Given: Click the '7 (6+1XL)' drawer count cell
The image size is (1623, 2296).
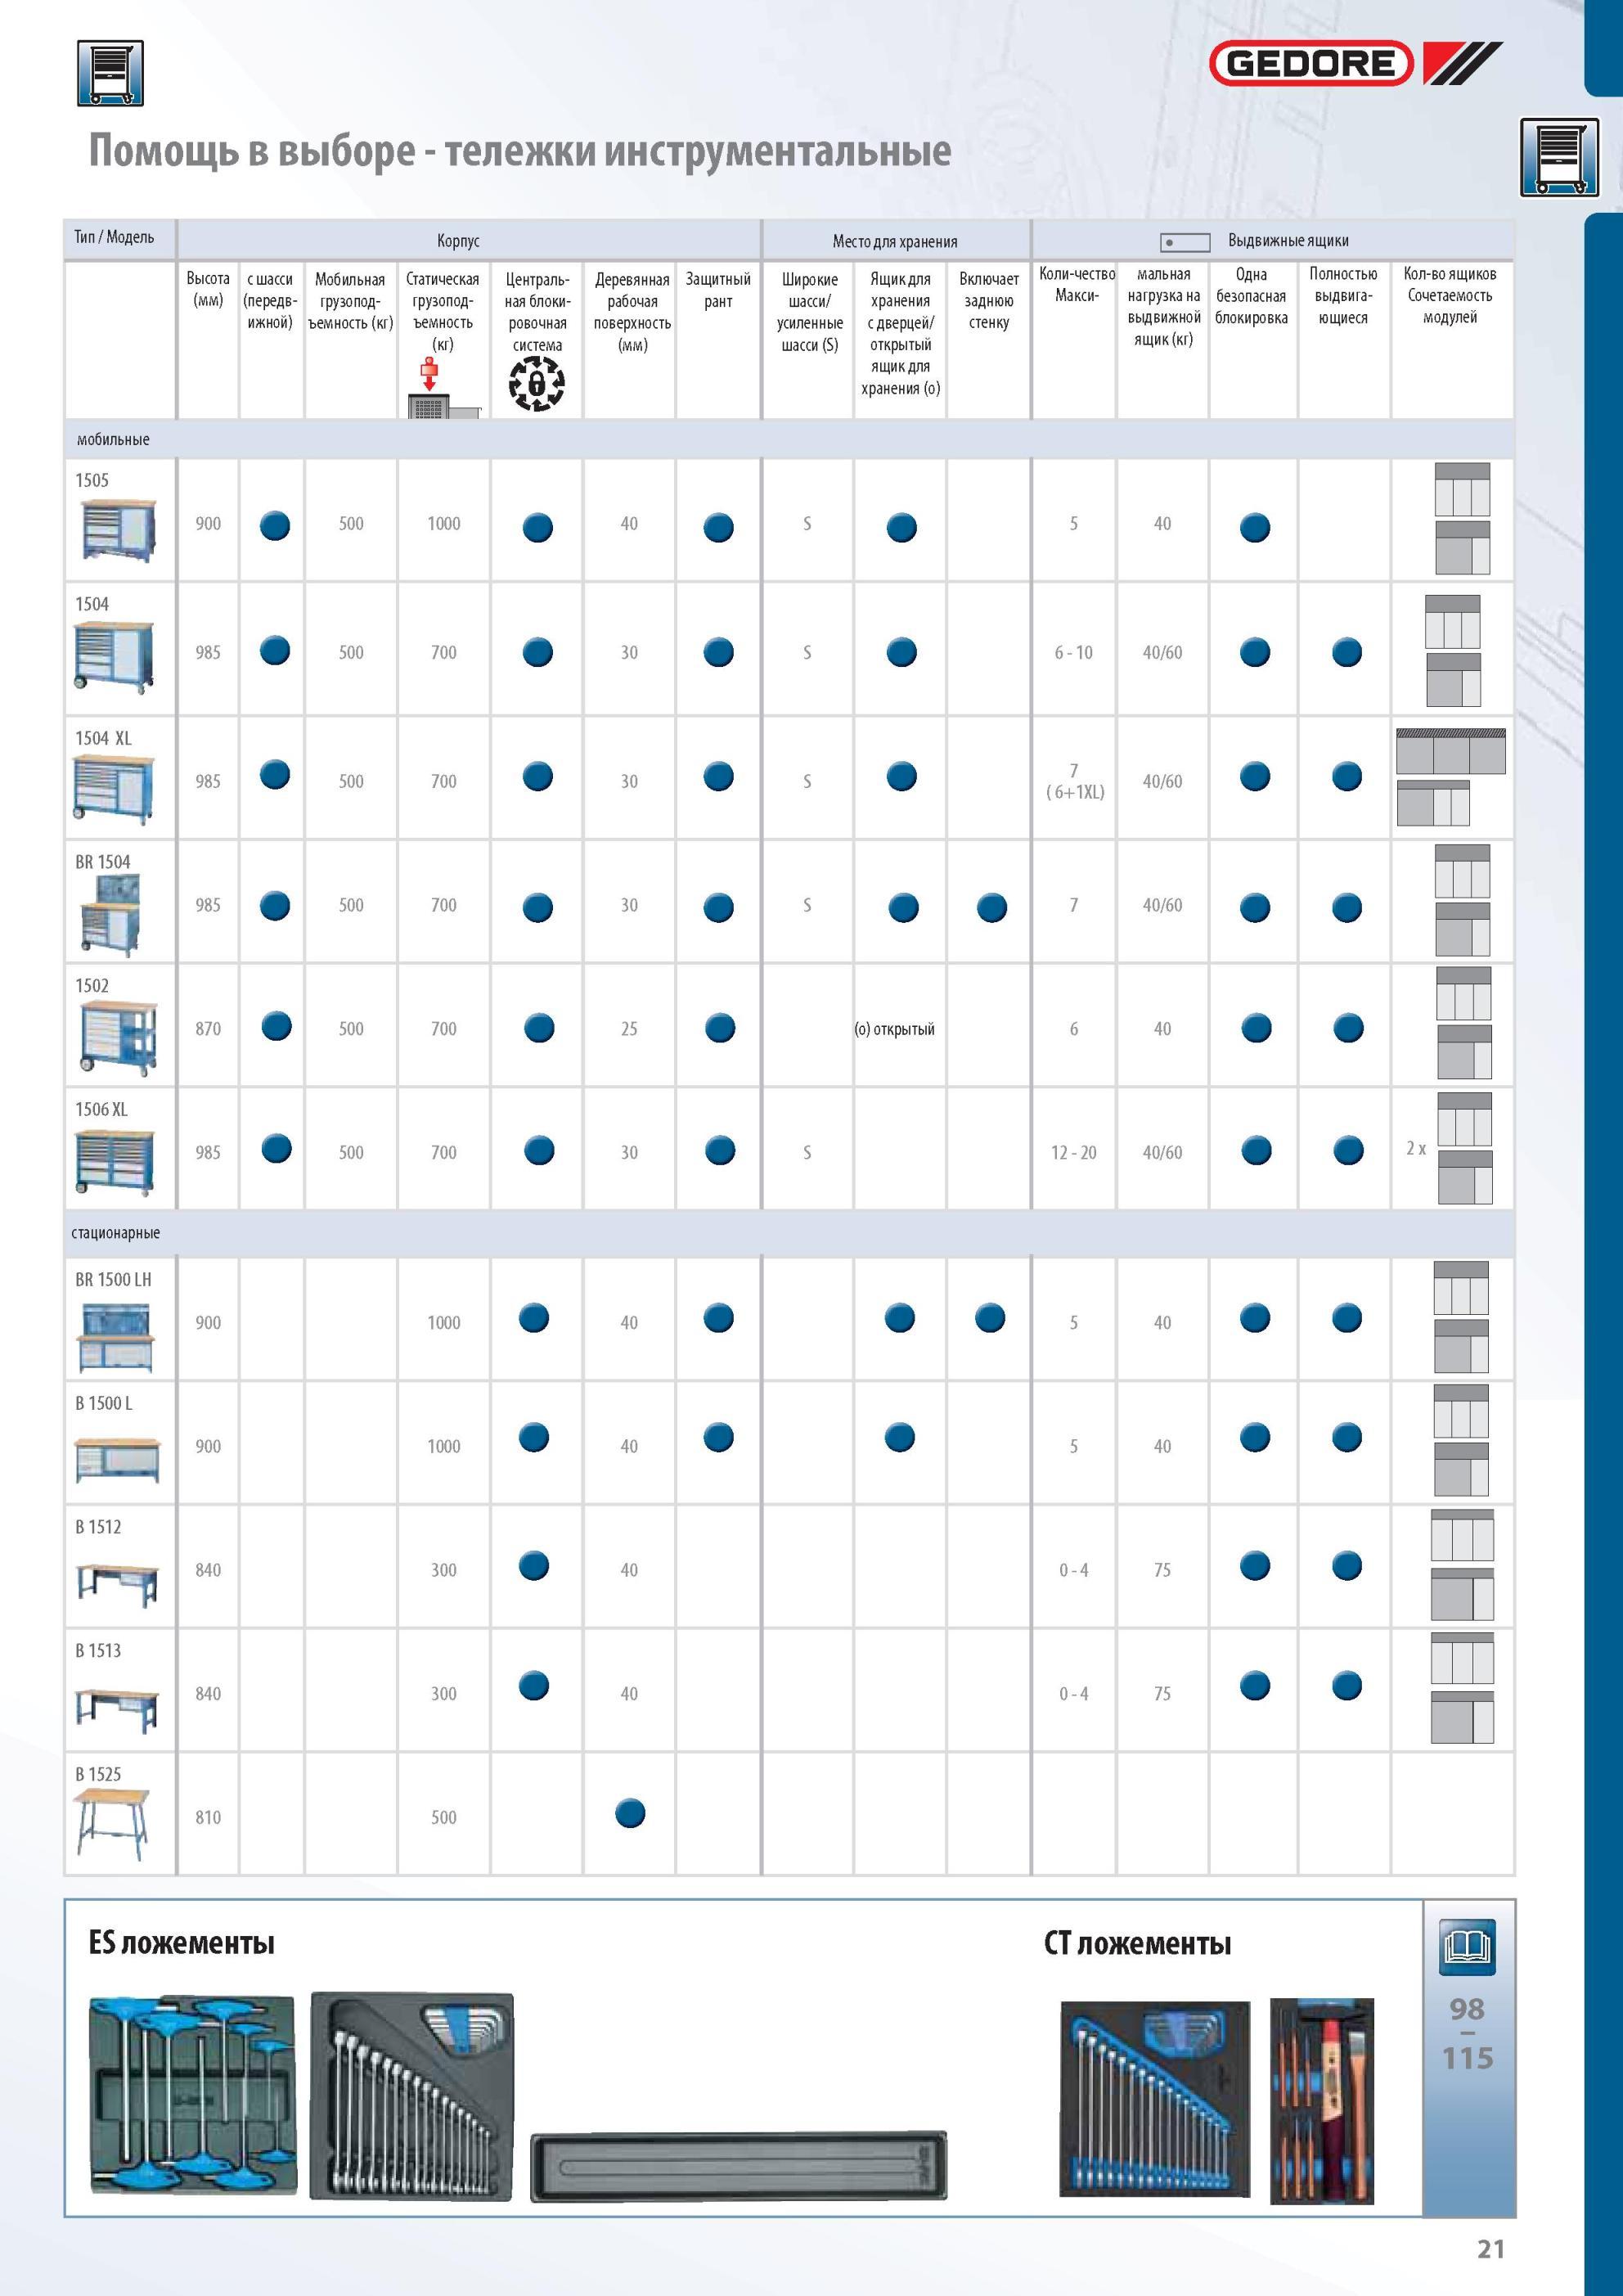Looking at the screenshot, I should click(1074, 781).
